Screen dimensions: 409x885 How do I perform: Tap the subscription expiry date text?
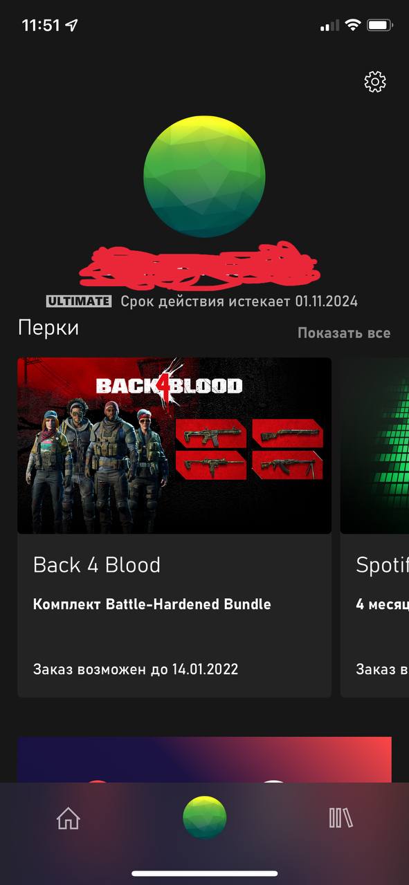point(239,301)
